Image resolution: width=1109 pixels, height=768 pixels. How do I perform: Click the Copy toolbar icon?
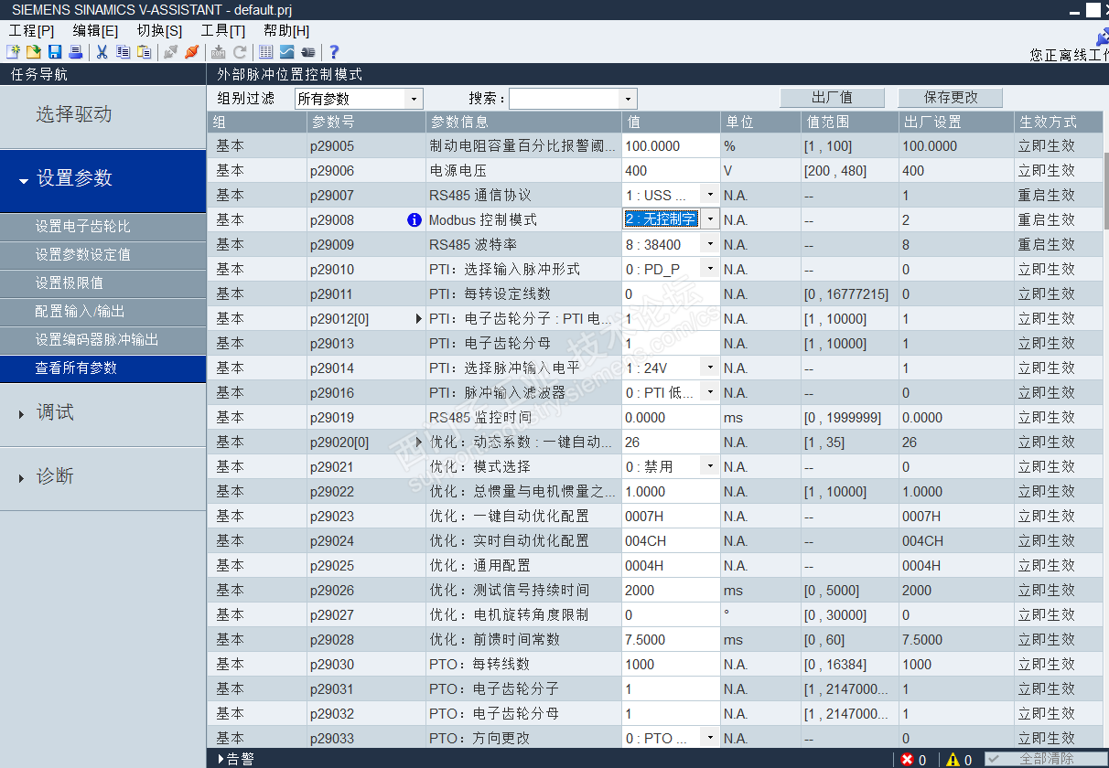tap(123, 52)
